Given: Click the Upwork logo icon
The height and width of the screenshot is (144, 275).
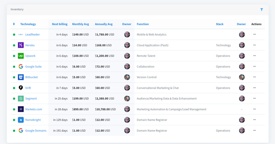Looking at the screenshot, I should coord(21,56).
